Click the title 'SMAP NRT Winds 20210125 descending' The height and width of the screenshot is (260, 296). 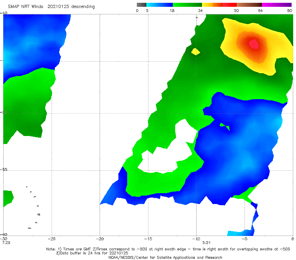click(x=51, y=6)
